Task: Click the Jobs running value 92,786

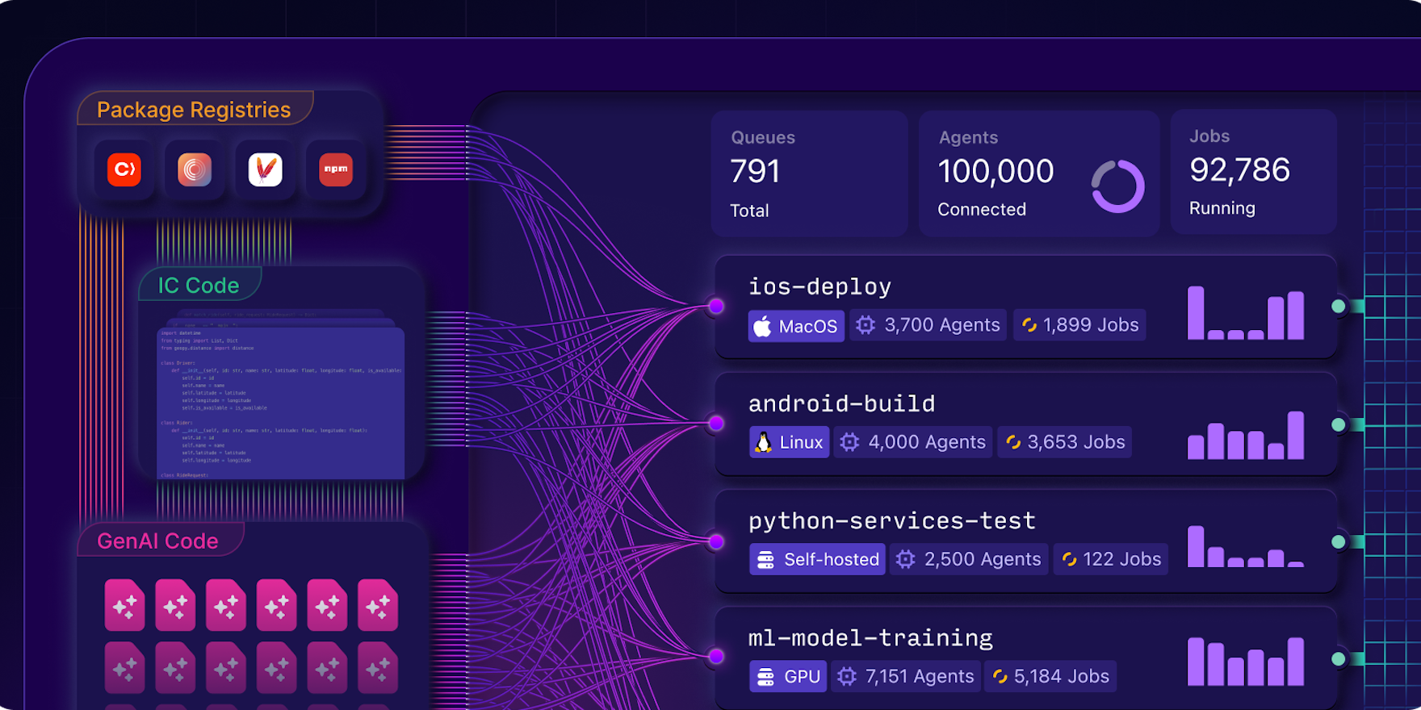Action: coord(1239,169)
